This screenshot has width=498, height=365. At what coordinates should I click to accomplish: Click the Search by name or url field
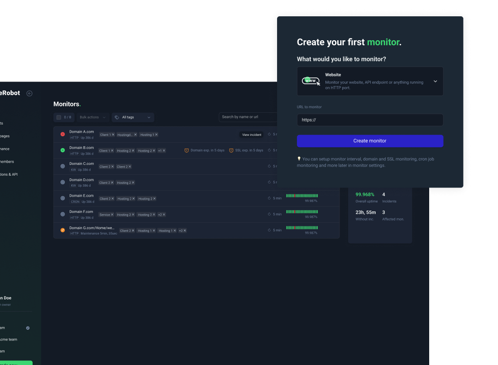pos(248,117)
